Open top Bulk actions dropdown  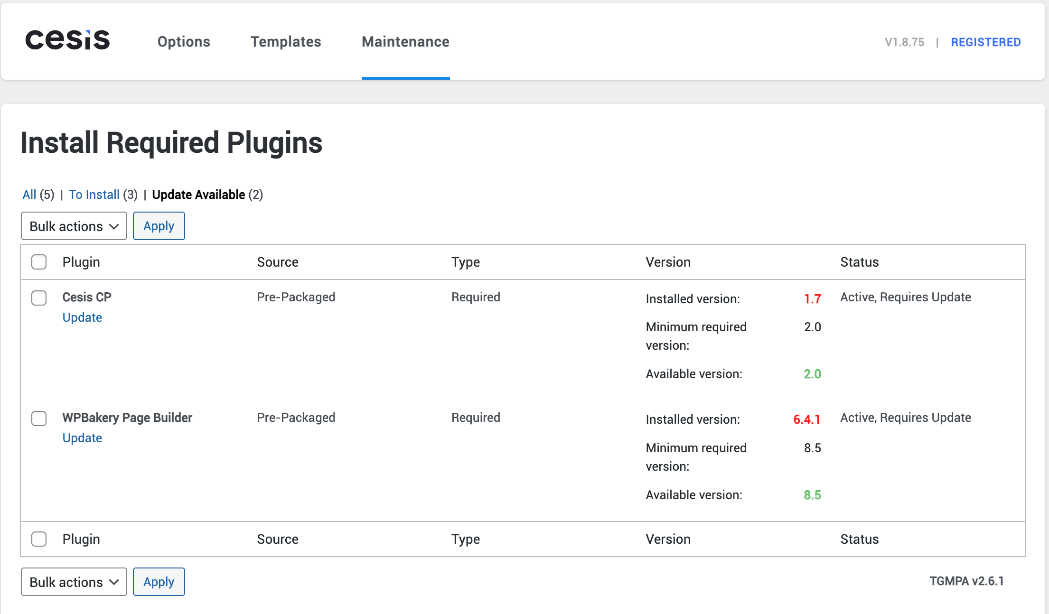point(74,226)
